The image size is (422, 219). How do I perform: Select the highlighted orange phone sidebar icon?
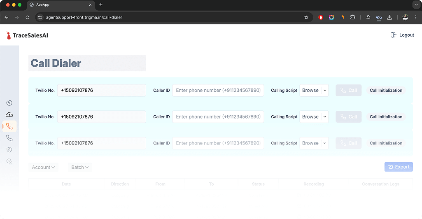[x=9, y=126]
